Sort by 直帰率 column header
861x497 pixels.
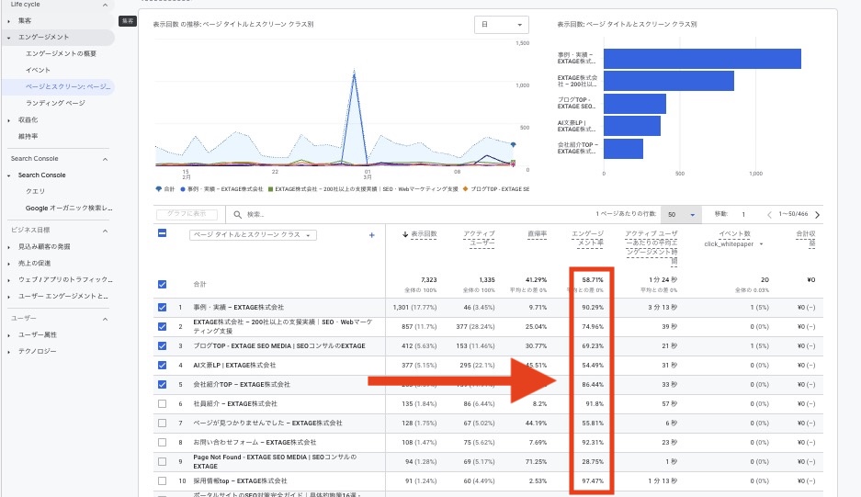537,234
